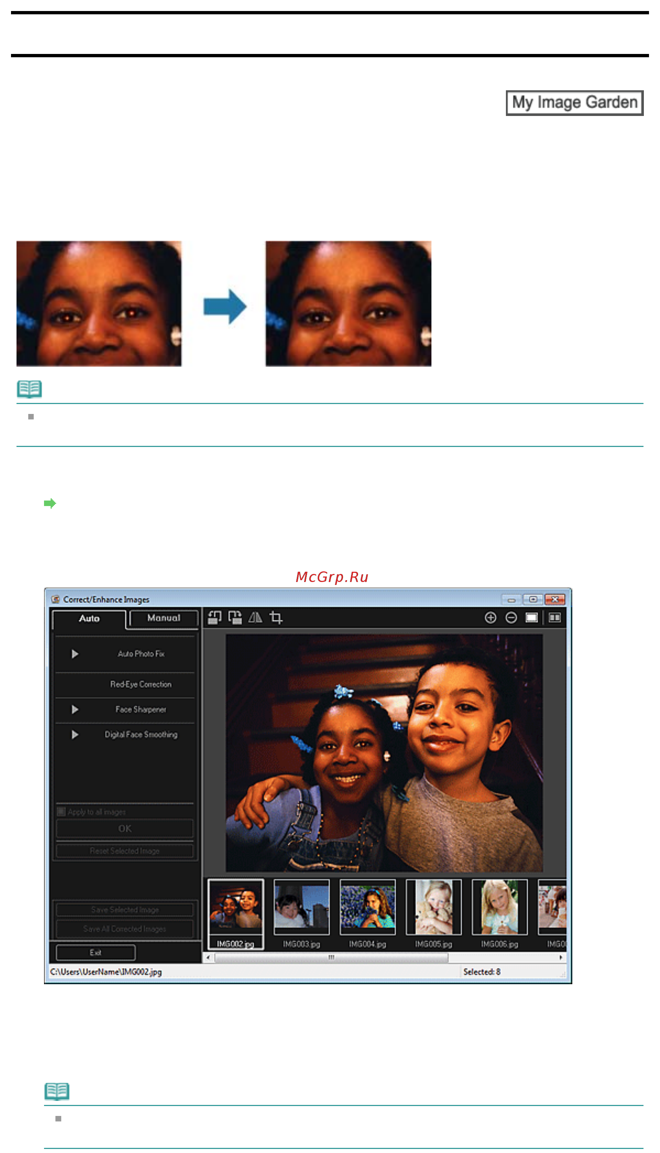This screenshot has height=1153, width=660.
Task: Select Red-Eye Correction option
Action: [141, 685]
